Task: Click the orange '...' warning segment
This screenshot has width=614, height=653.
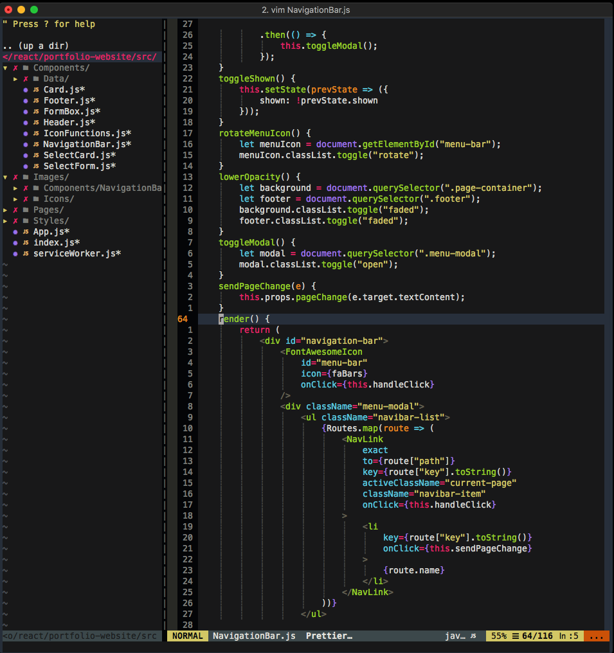Action: [x=597, y=636]
